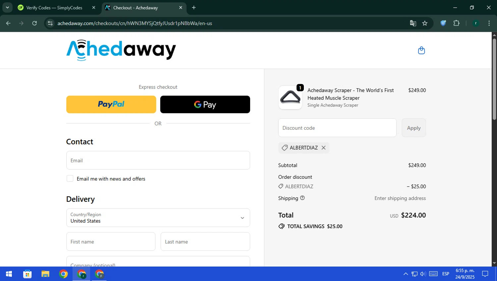497x281 pixels.
Task: Click the browser address bar URL
Action: (x=135, y=23)
